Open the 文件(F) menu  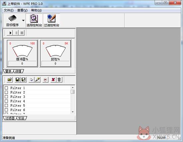tap(9, 10)
